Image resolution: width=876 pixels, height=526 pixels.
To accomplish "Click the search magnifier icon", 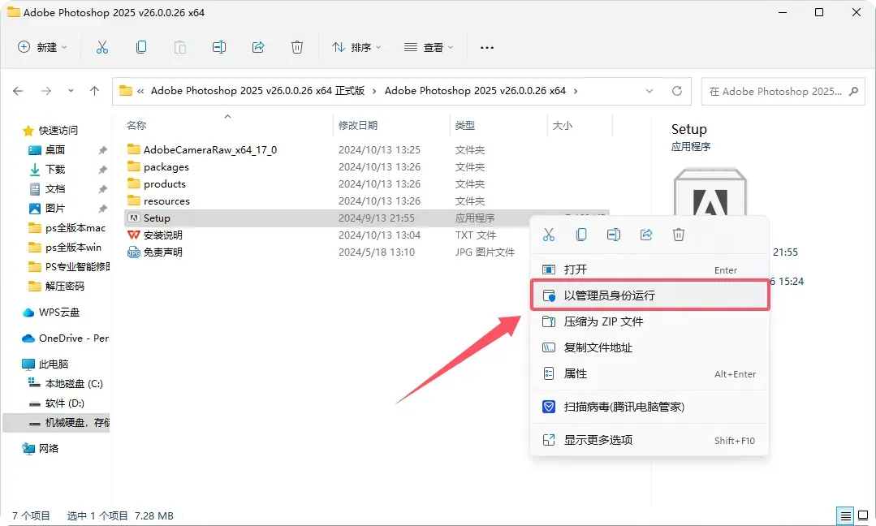I will (853, 91).
